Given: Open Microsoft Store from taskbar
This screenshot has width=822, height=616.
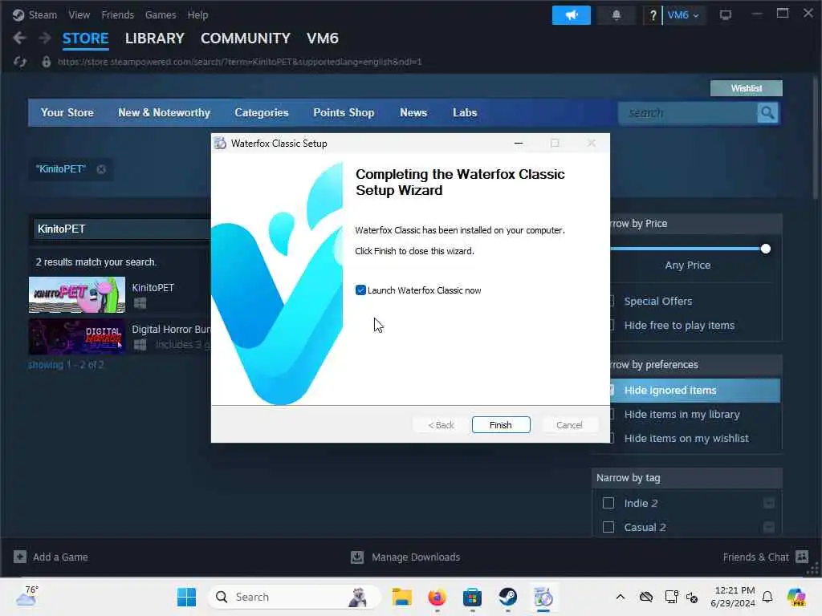Looking at the screenshot, I should [x=472, y=597].
